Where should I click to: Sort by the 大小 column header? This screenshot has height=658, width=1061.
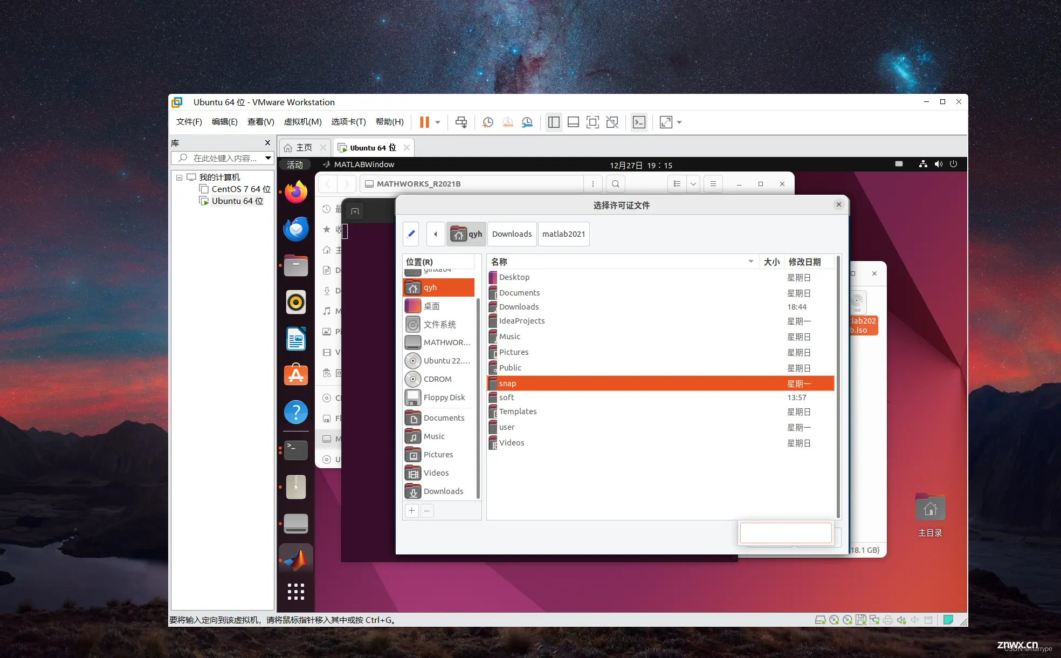pyautogui.click(x=771, y=262)
